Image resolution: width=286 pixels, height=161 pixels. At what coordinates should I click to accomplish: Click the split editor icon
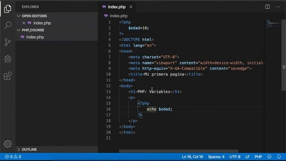[x=267, y=7]
